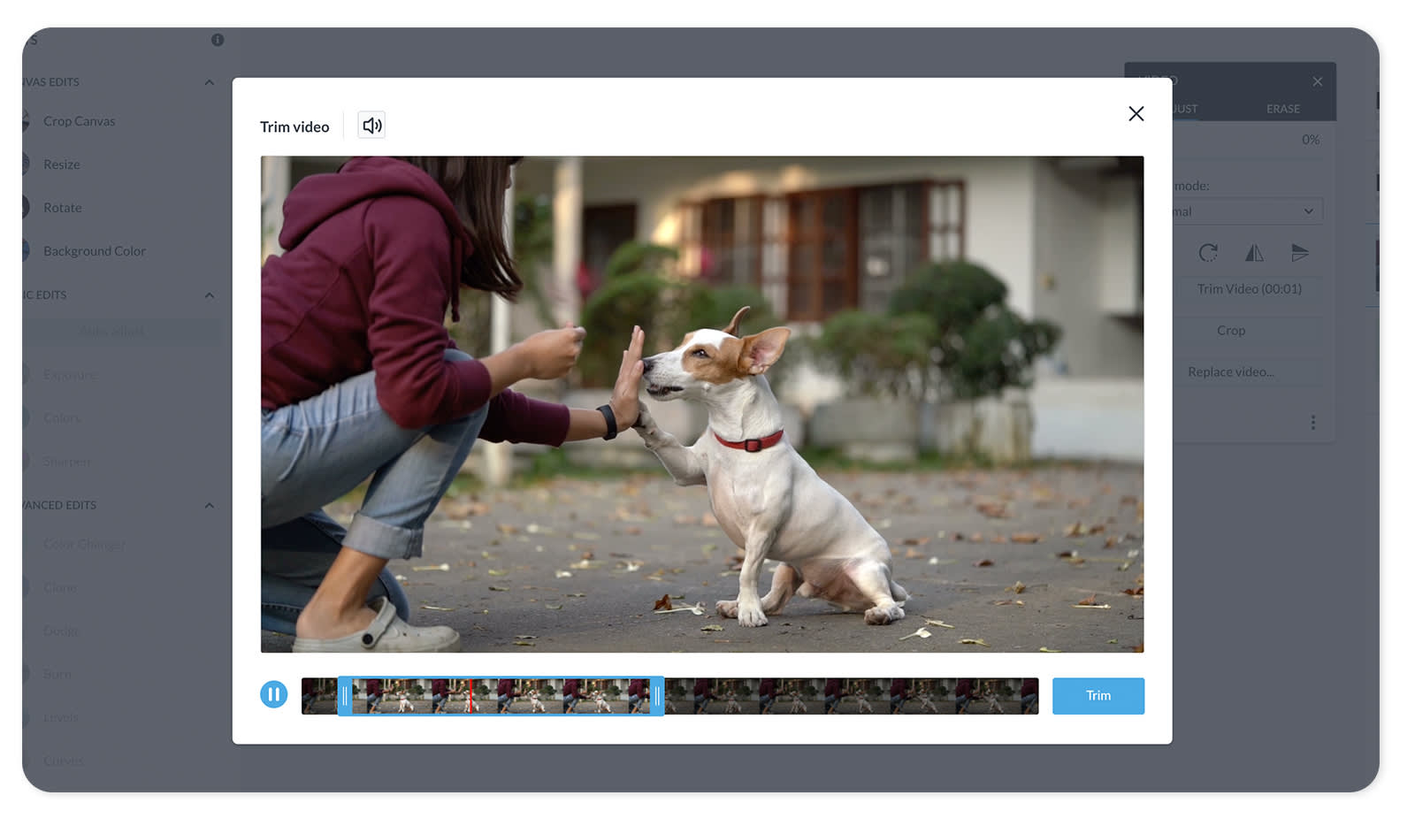Click the Replace video... button
The height and width of the screenshot is (826, 1415).
point(1231,372)
